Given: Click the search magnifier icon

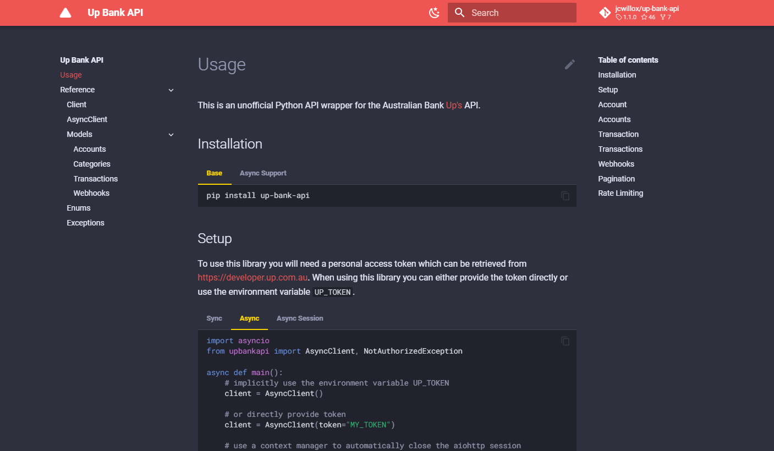Looking at the screenshot, I should (460, 13).
